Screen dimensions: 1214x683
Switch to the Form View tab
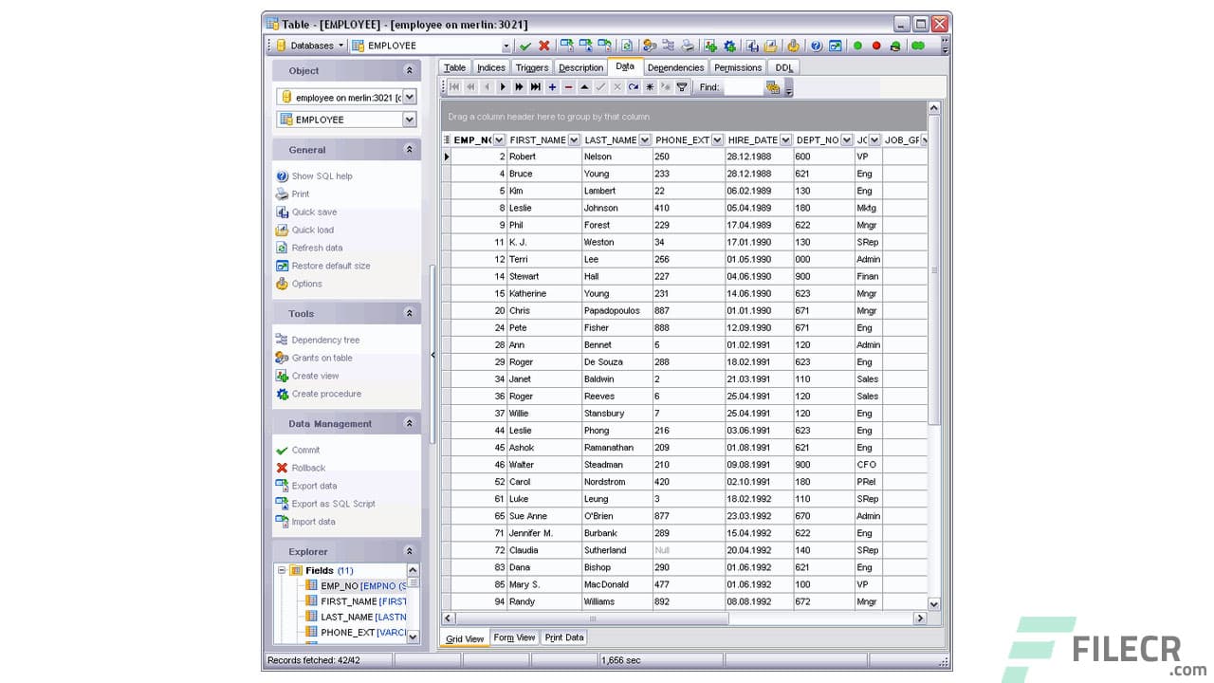[x=514, y=637]
